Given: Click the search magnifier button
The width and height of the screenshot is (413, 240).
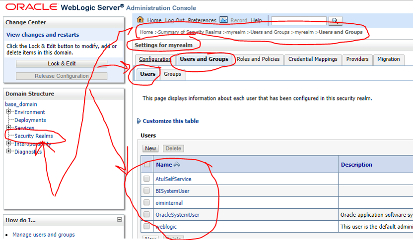Looking at the screenshot, I should [x=335, y=20].
